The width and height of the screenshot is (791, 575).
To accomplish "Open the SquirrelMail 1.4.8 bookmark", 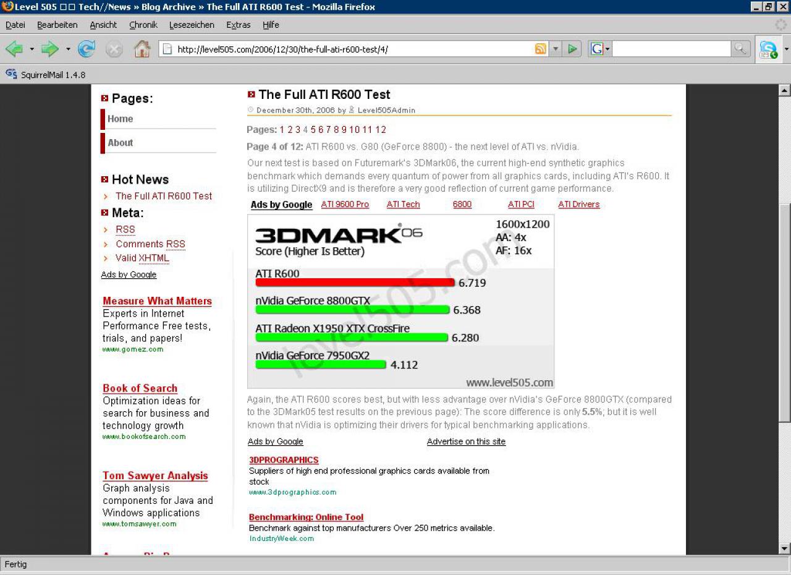I will (x=46, y=75).
